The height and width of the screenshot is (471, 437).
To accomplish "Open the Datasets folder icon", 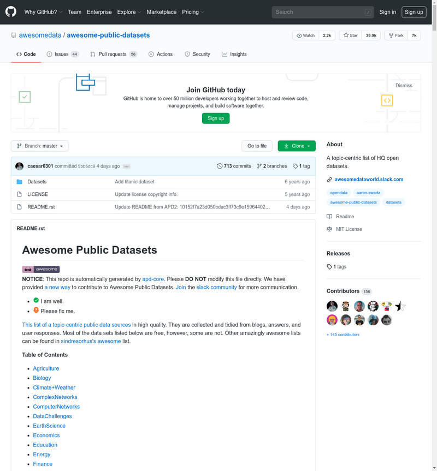I will pos(20,182).
